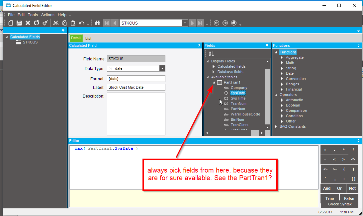Collapse the PartTran1 table node
The height and width of the screenshot is (216, 363).
click(214, 82)
